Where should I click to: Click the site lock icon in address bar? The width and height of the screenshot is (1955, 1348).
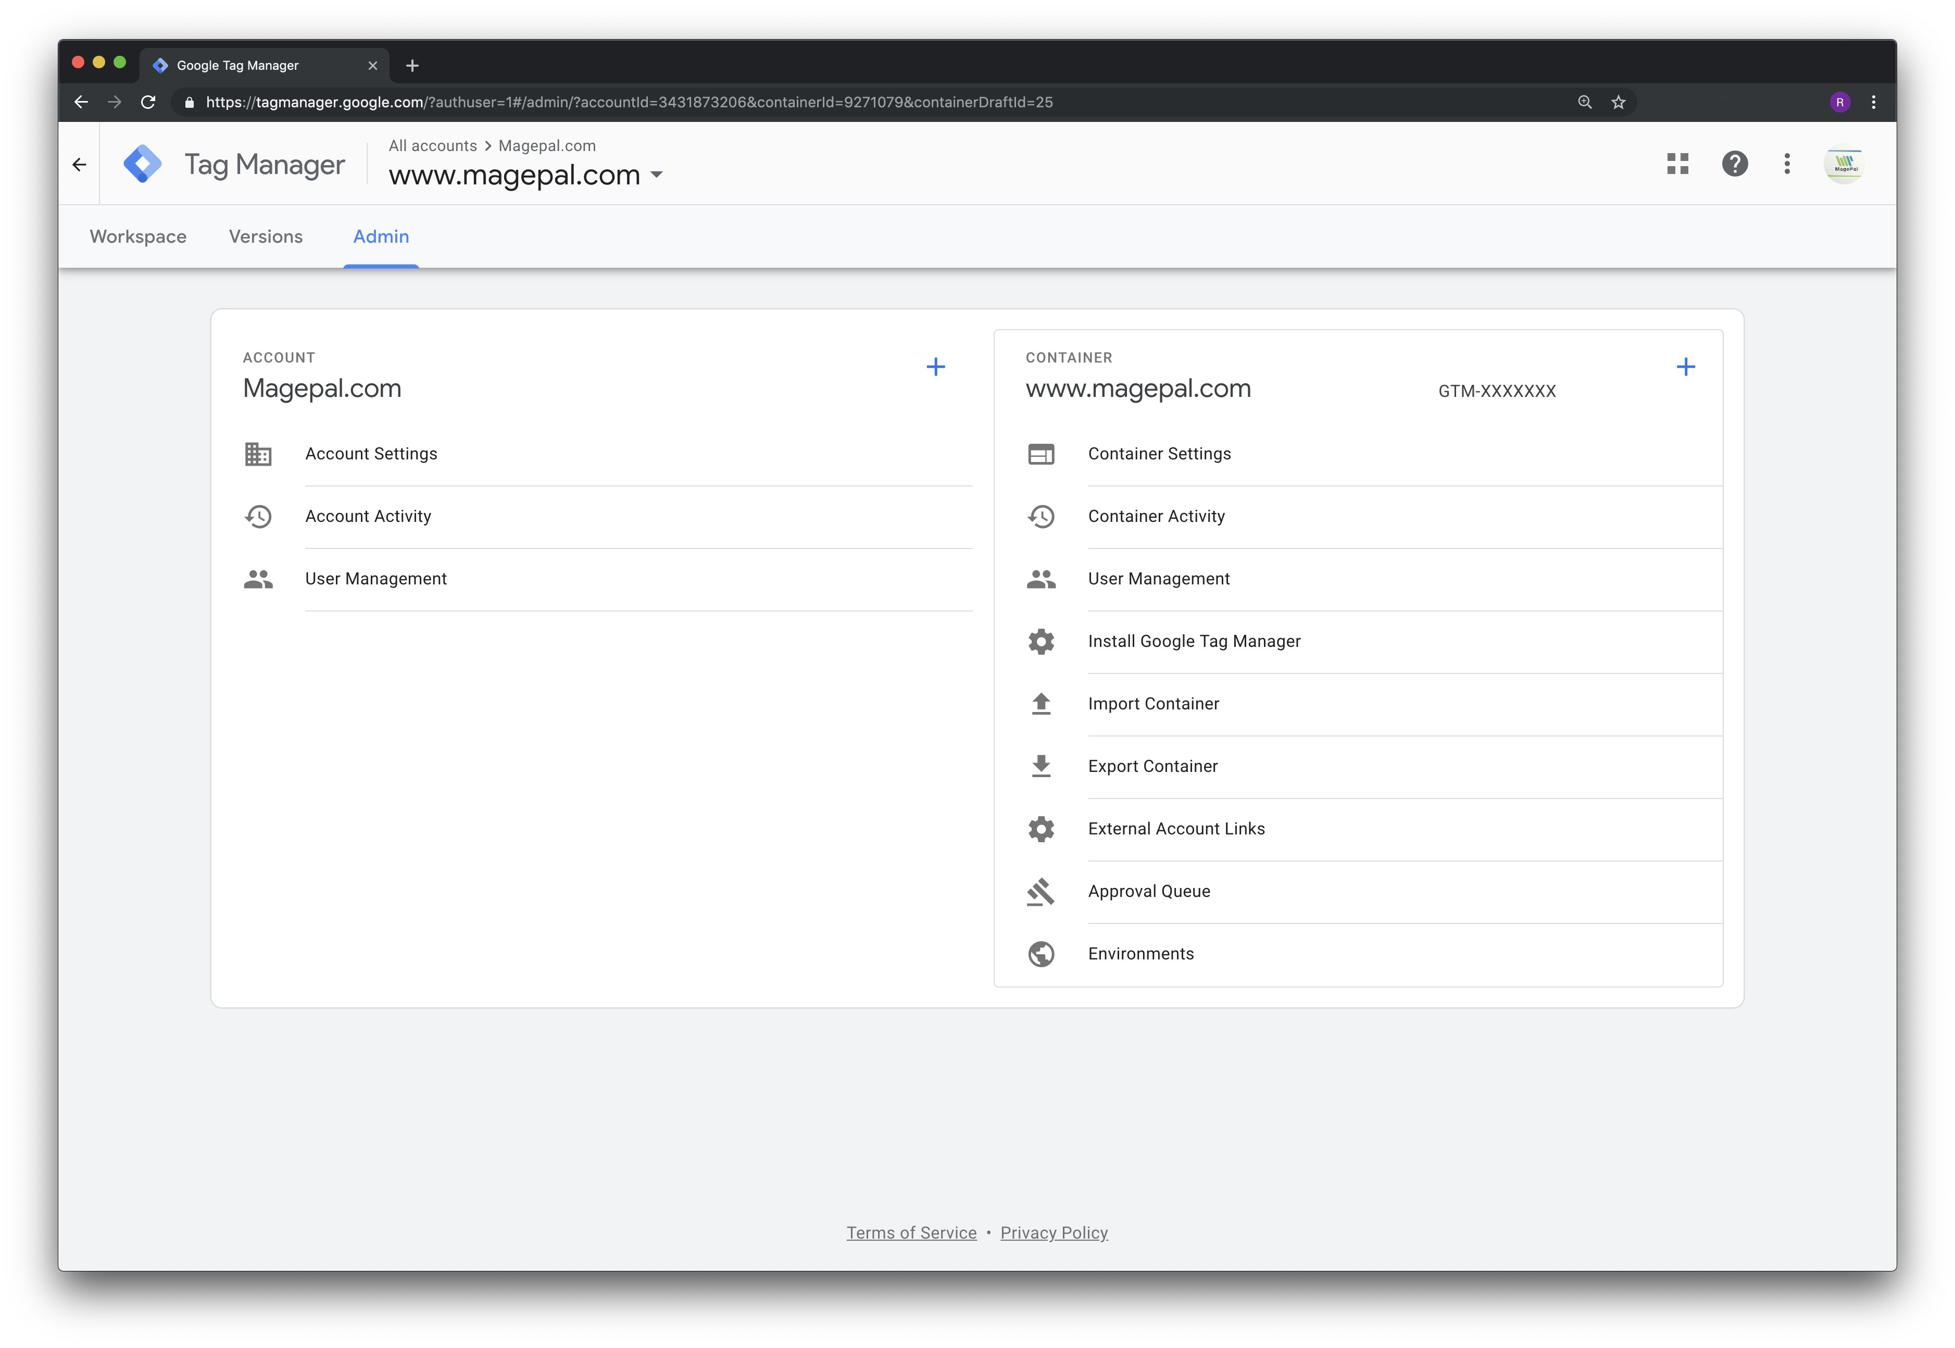[x=189, y=102]
